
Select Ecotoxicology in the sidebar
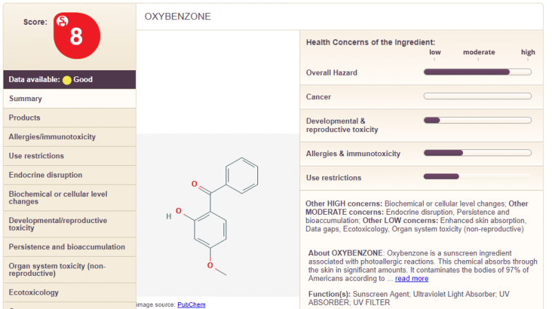[34, 292]
